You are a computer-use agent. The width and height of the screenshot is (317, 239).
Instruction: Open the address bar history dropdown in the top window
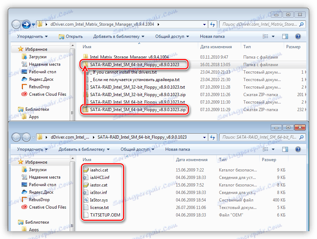[204, 24]
